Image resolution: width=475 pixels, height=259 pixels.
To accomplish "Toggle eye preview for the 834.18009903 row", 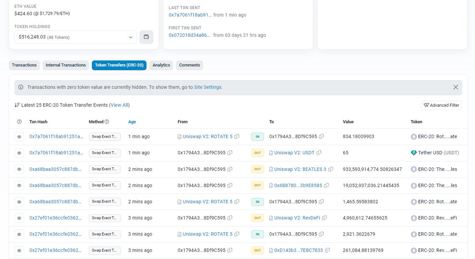I will click(19, 137).
